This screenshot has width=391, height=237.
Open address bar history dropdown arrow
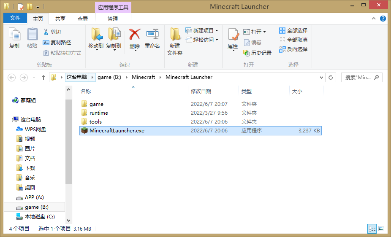[321, 78]
